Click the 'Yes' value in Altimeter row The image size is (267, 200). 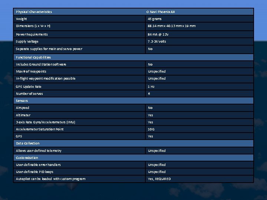click(x=150, y=115)
